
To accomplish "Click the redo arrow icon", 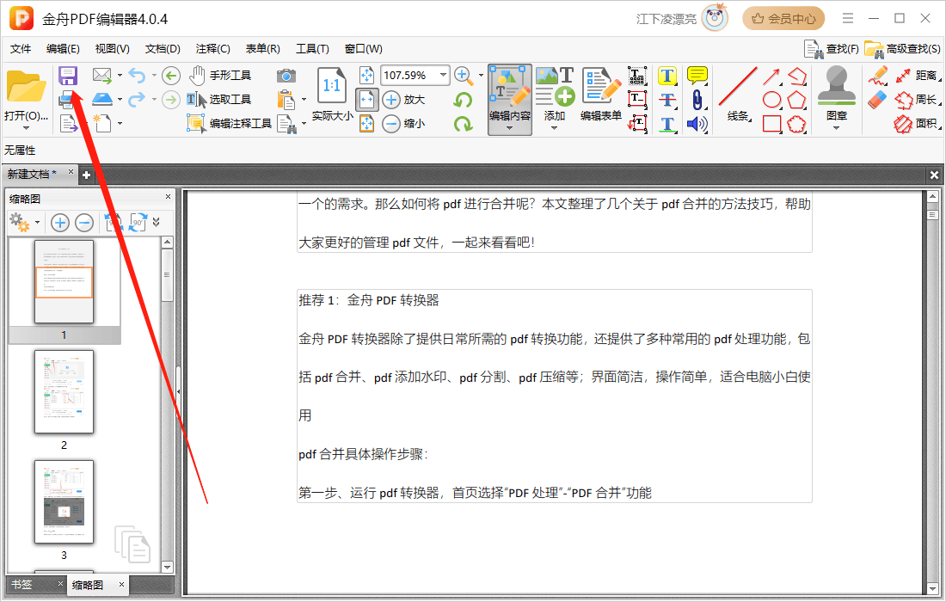I will 137,99.
